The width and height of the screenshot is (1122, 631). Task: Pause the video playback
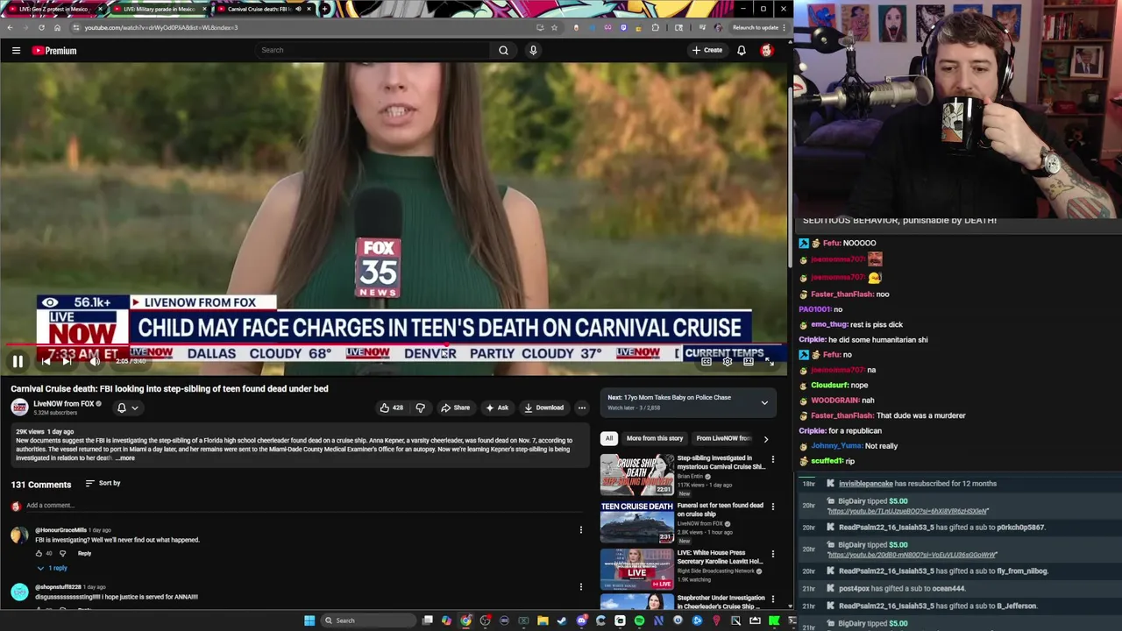point(18,361)
